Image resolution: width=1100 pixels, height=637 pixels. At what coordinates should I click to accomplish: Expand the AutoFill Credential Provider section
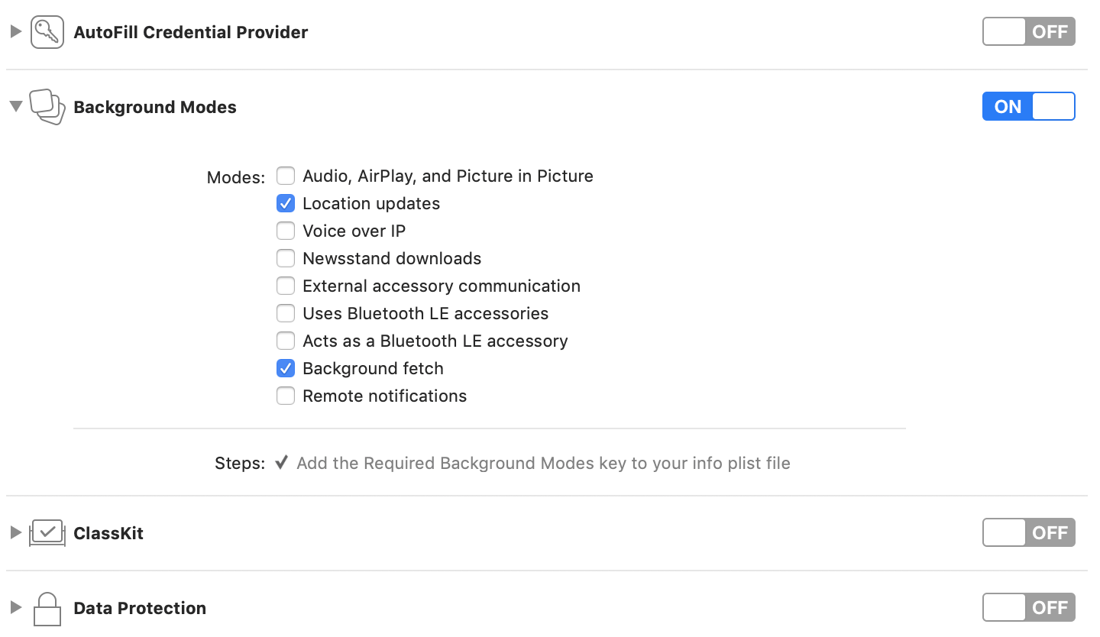coord(15,32)
